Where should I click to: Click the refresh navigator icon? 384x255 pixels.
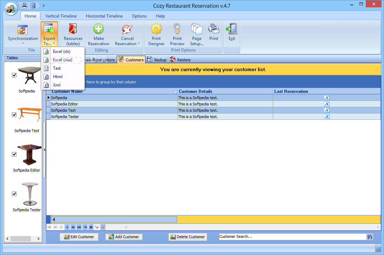(85, 227)
